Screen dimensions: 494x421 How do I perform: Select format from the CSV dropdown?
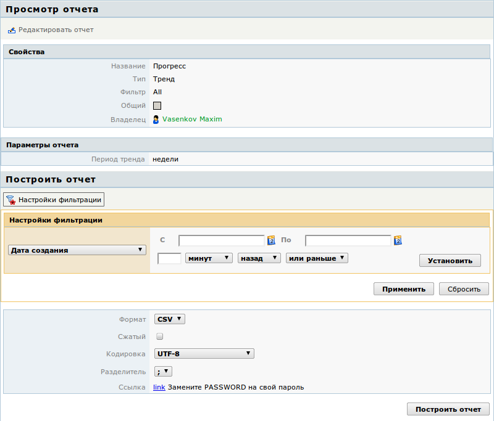(169, 319)
